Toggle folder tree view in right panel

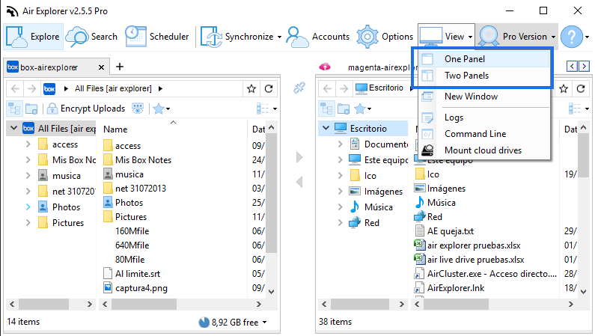326,109
